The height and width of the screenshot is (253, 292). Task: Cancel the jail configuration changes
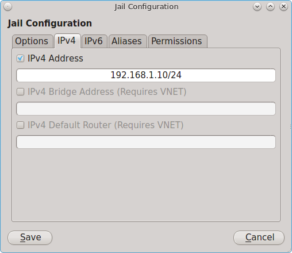(x=259, y=237)
